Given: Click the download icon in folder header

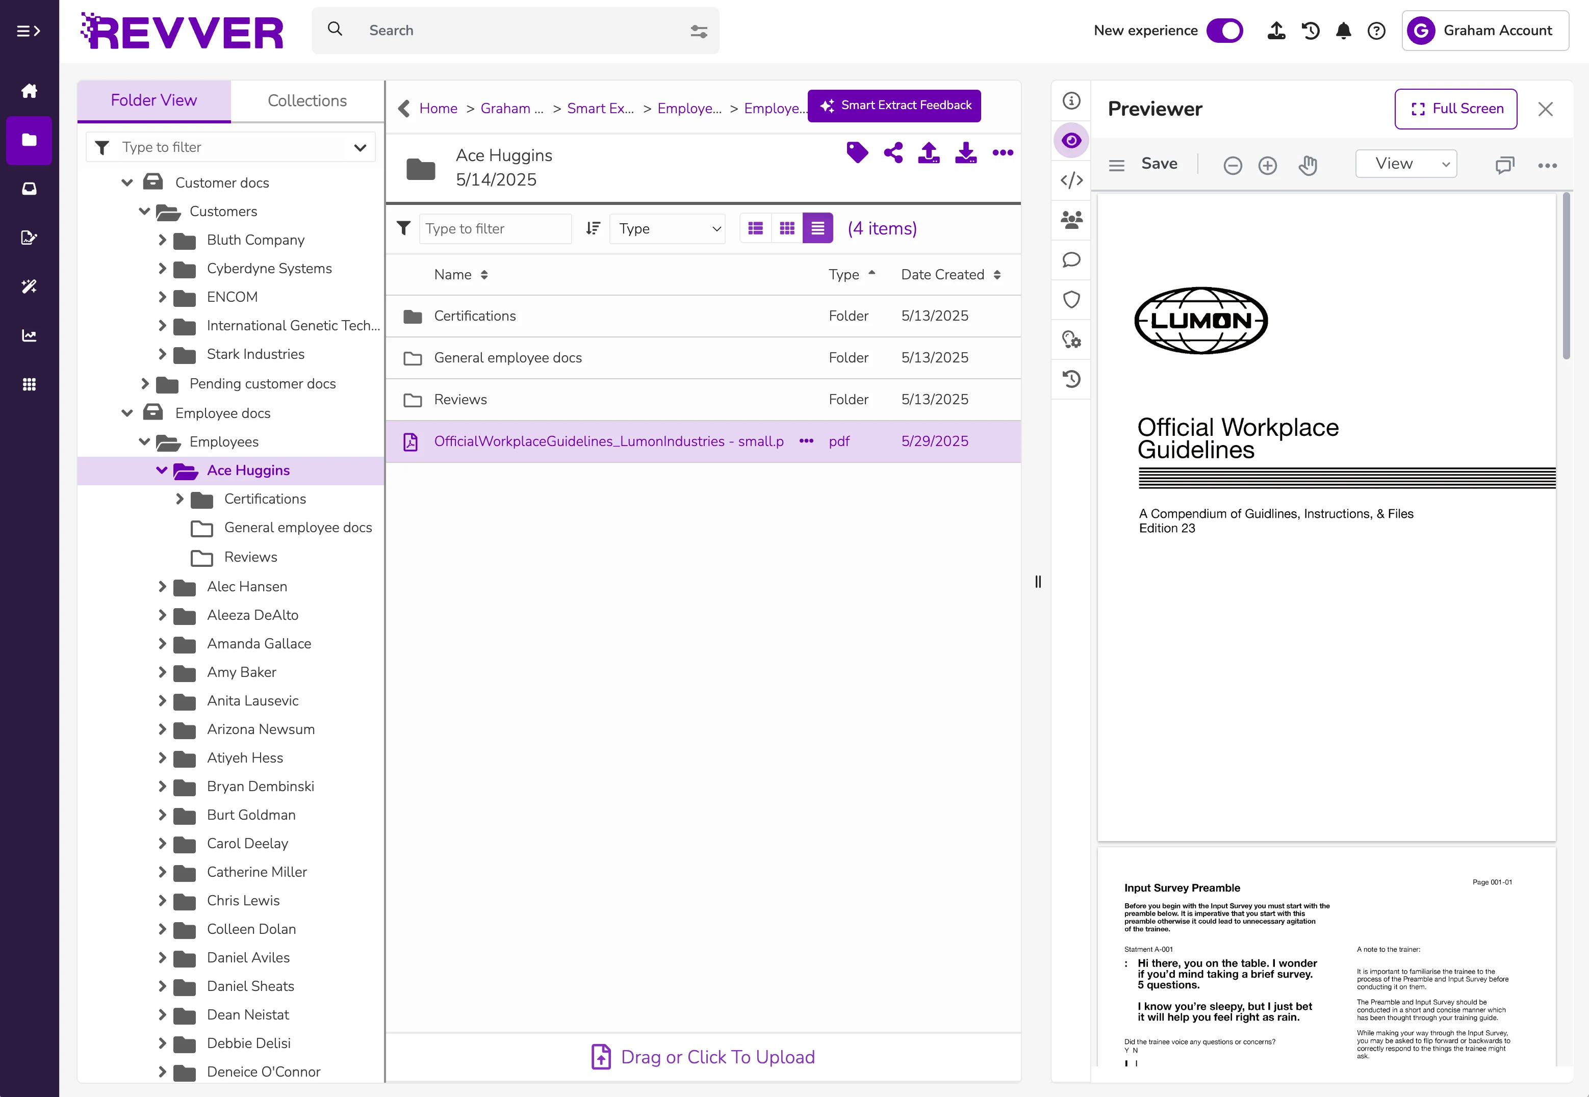Looking at the screenshot, I should 965,152.
